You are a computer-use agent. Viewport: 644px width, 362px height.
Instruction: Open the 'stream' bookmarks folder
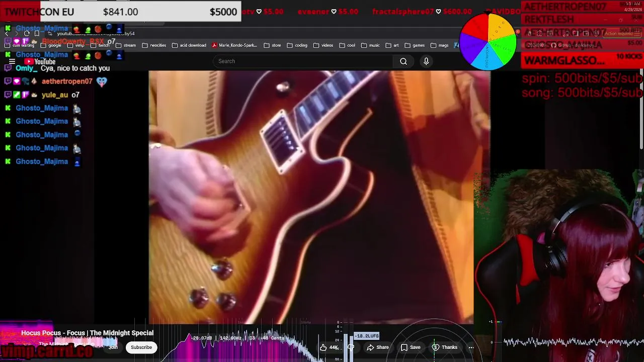click(x=126, y=45)
